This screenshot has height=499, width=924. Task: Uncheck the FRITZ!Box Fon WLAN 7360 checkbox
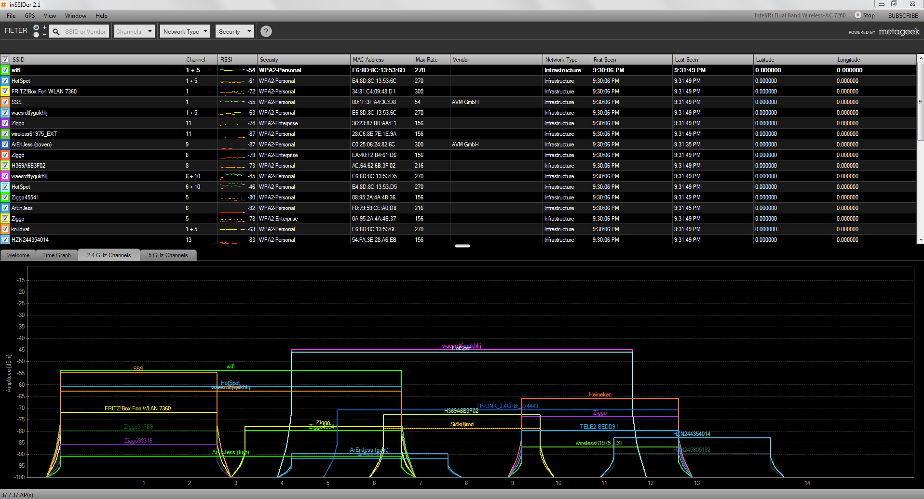5,92
